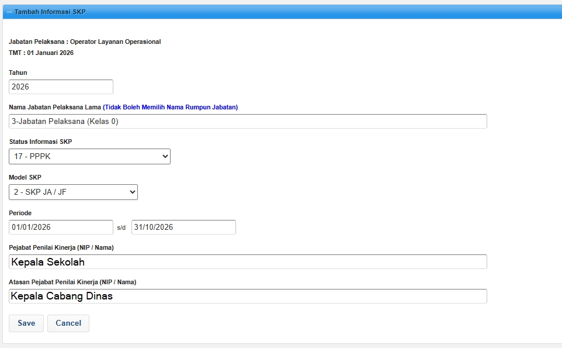Click the Periode label

click(20, 213)
